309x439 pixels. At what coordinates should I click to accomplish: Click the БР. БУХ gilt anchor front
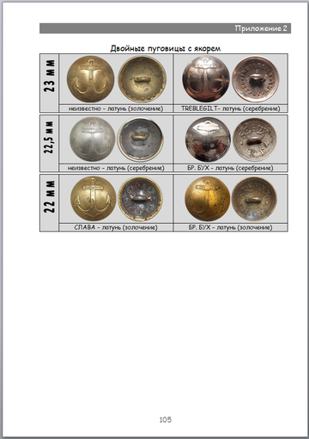coord(208,199)
